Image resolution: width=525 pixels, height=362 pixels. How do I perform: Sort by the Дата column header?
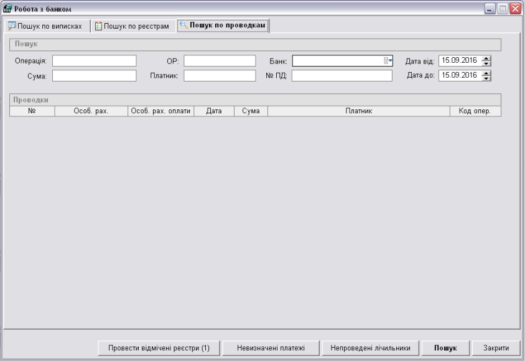[x=214, y=111]
